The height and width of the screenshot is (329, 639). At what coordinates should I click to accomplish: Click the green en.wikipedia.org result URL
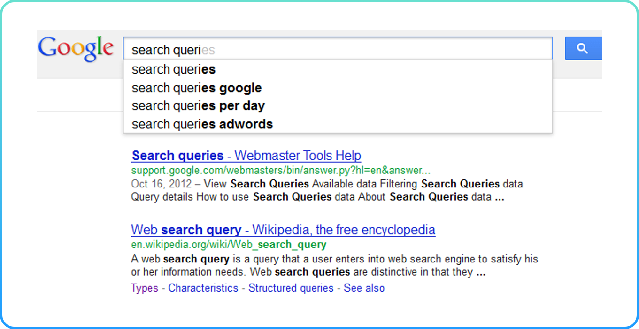point(228,245)
